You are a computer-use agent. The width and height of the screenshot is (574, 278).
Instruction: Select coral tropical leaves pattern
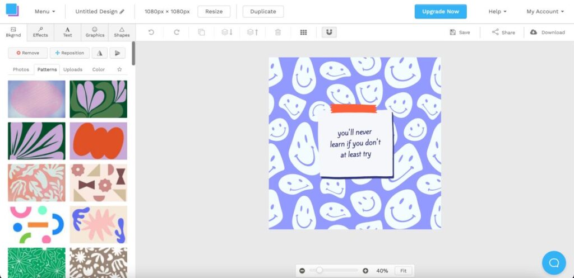(x=36, y=183)
